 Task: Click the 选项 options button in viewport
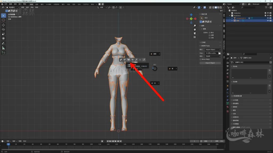coord(222,11)
